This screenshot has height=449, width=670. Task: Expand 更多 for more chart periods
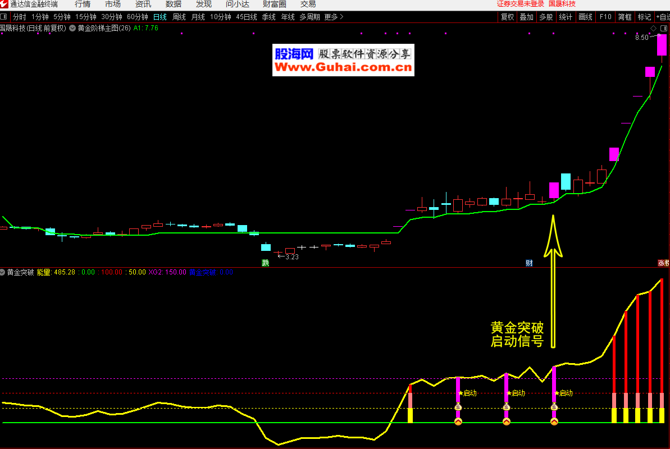point(334,17)
